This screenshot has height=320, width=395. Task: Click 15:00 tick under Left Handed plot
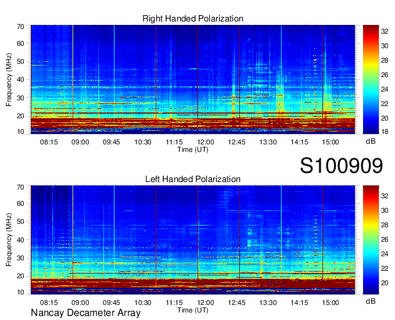click(331, 303)
